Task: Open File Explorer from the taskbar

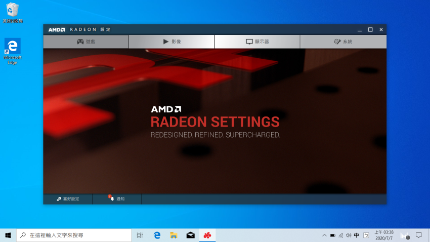Action: tap(174, 235)
